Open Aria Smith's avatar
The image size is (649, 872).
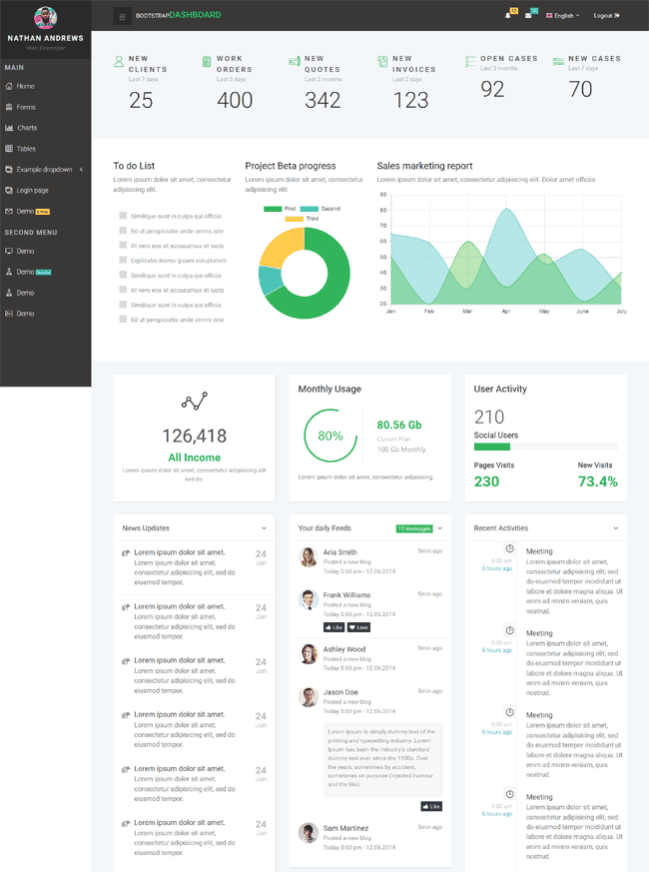(x=309, y=556)
